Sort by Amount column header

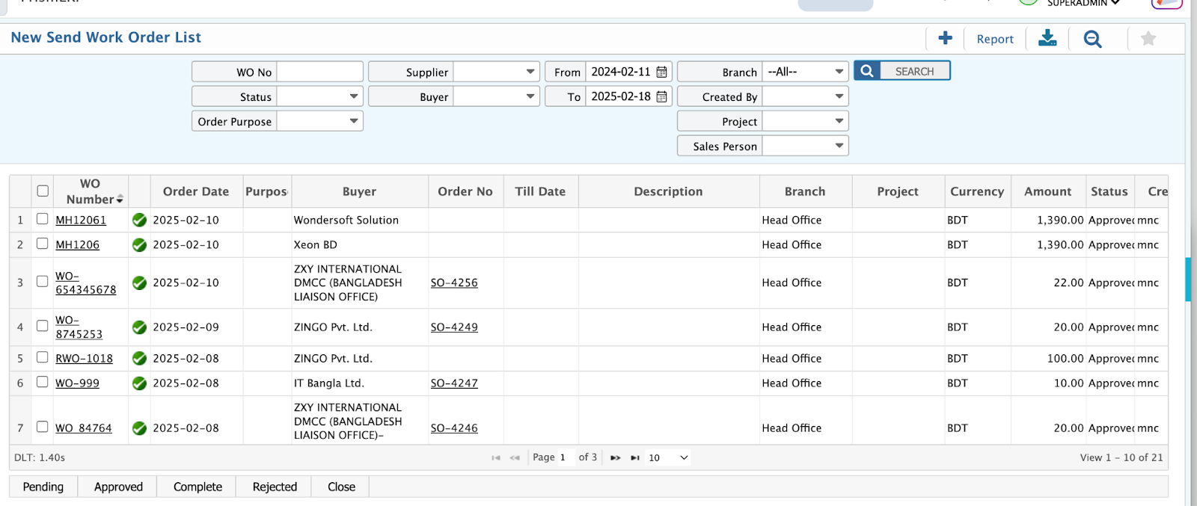pyautogui.click(x=1047, y=191)
